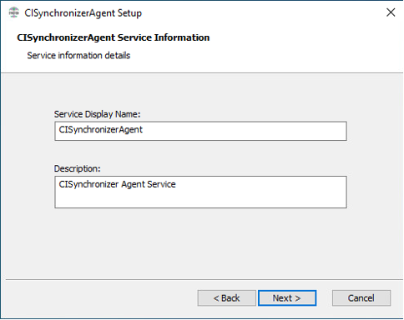Select the 'Service Display Name:' label
Viewport: 404px width, 320px height.
(x=97, y=114)
